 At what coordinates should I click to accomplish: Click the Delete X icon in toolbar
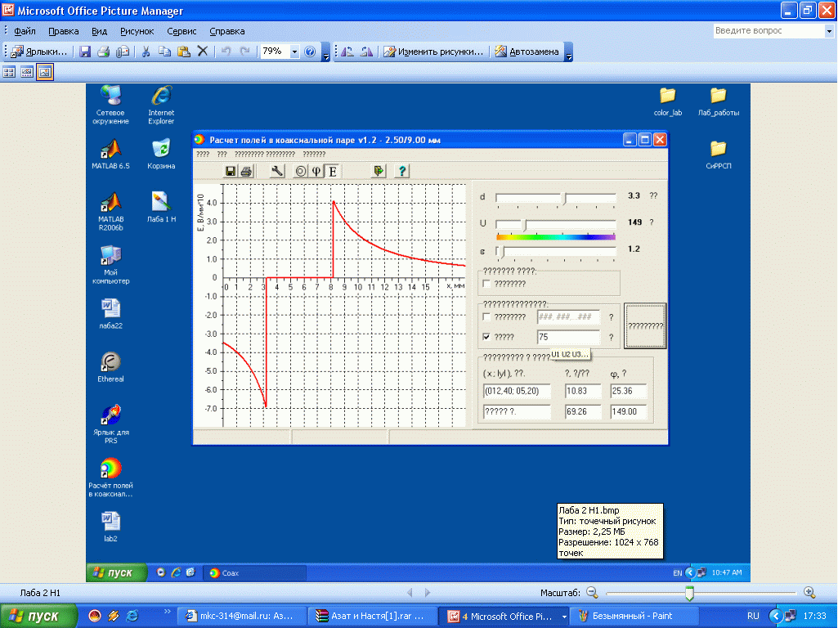point(203,52)
